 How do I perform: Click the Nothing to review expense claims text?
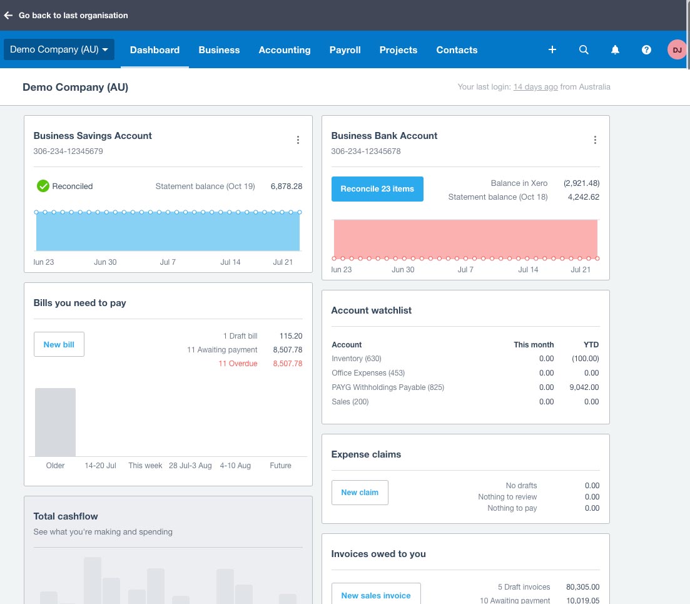(507, 496)
